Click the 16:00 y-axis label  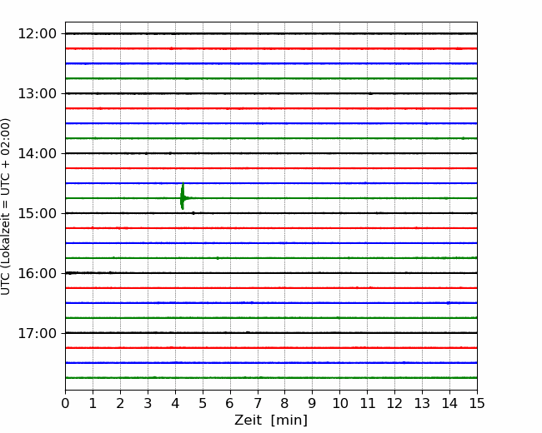point(38,273)
